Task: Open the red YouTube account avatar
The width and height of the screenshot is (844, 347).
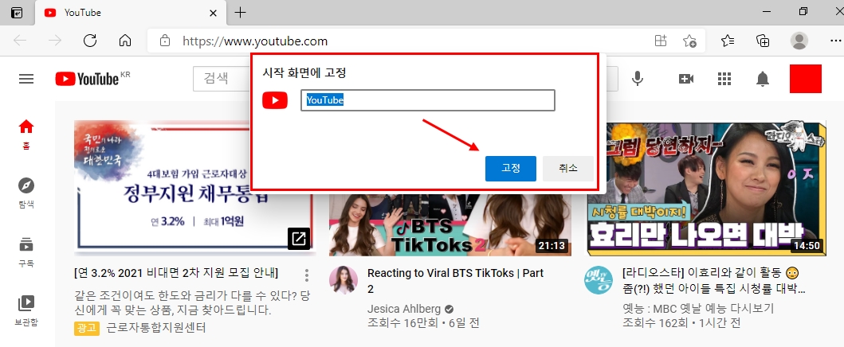Action: tap(805, 79)
